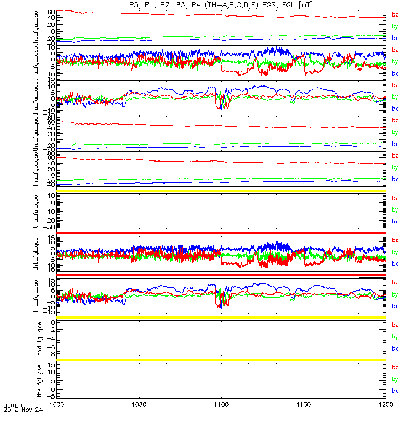Click the bx legend beside the thb_fgl_gse panel
Screen dimensions: 414x441
395,264
